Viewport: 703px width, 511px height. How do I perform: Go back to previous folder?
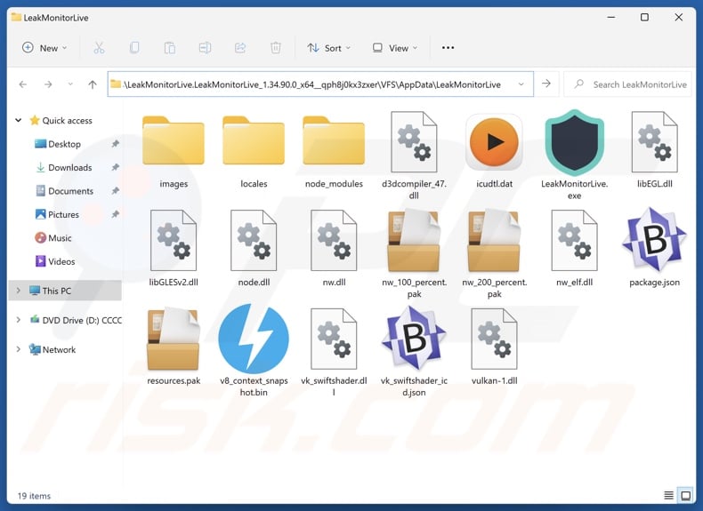(x=23, y=84)
